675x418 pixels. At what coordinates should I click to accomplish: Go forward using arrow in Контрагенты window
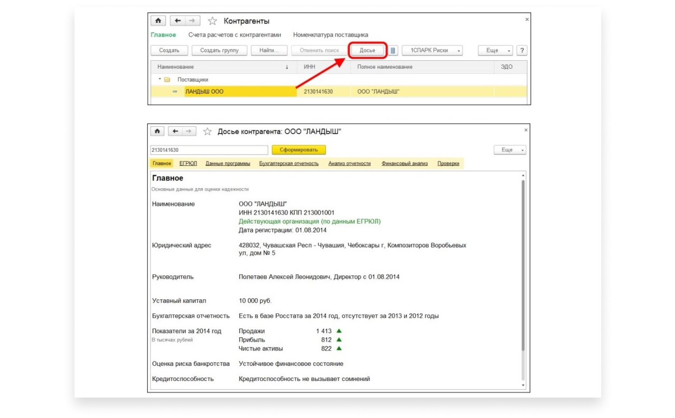[x=193, y=21]
